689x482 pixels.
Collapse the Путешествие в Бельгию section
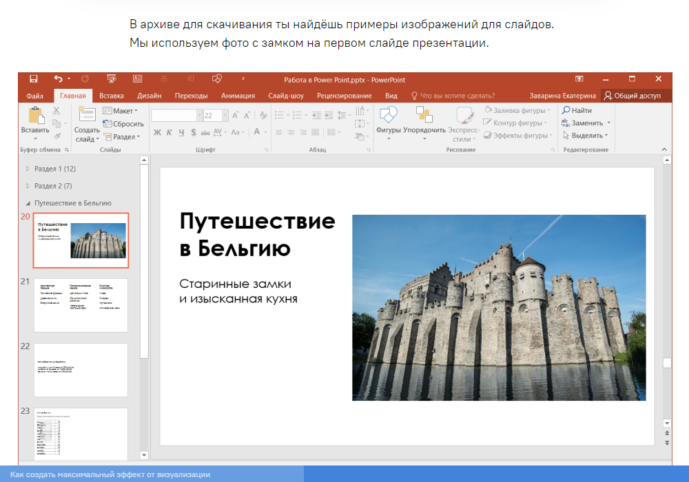click(28, 203)
